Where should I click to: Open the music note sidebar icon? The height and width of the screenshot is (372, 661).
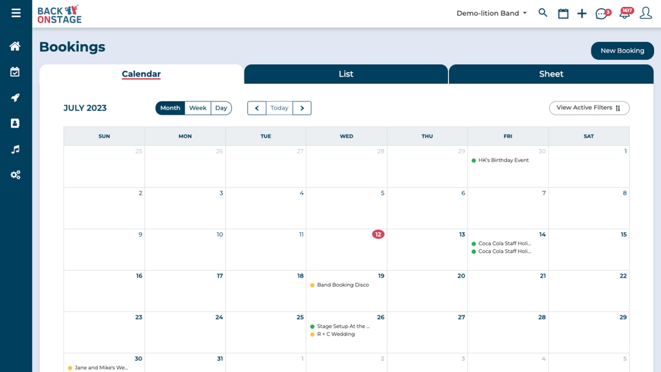(x=15, y=149)
